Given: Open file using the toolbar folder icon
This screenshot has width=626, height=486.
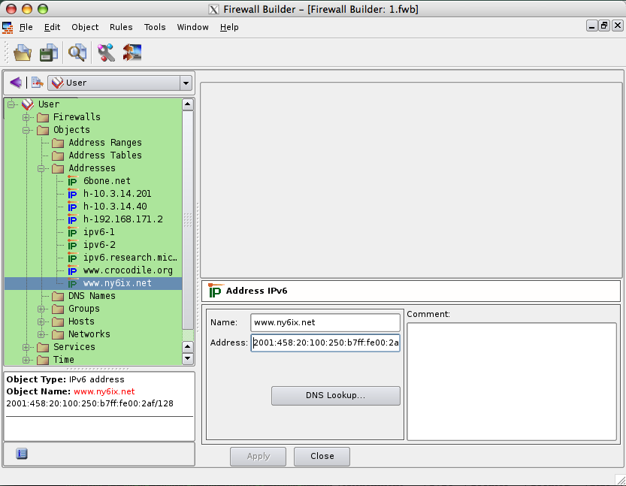Looking at the screenshot, I should coord(23,53).
